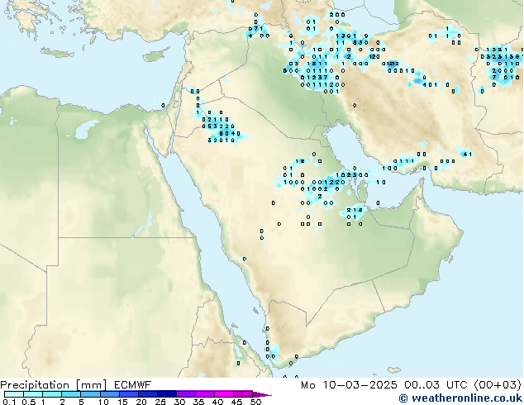Click the 5–10 mm legend color swatch
This screenshot has height=405, width=524.
pos(90,394)
